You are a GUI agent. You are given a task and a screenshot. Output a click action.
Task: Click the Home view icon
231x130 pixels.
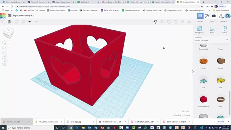click(x=5, y=43)
